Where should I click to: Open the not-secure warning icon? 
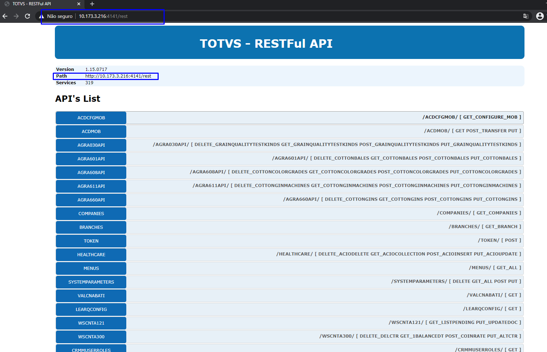42,16
